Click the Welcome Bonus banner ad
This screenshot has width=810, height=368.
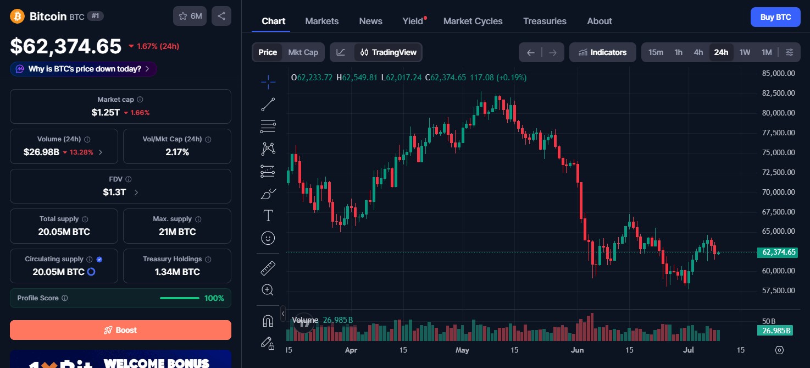(x=120, y=359)
